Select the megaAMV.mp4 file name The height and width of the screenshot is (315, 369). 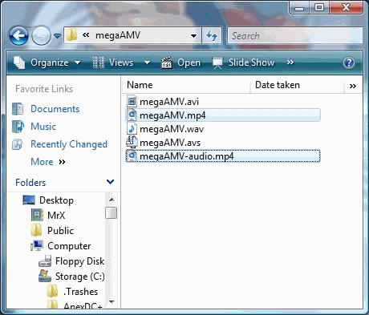(172, 115)
